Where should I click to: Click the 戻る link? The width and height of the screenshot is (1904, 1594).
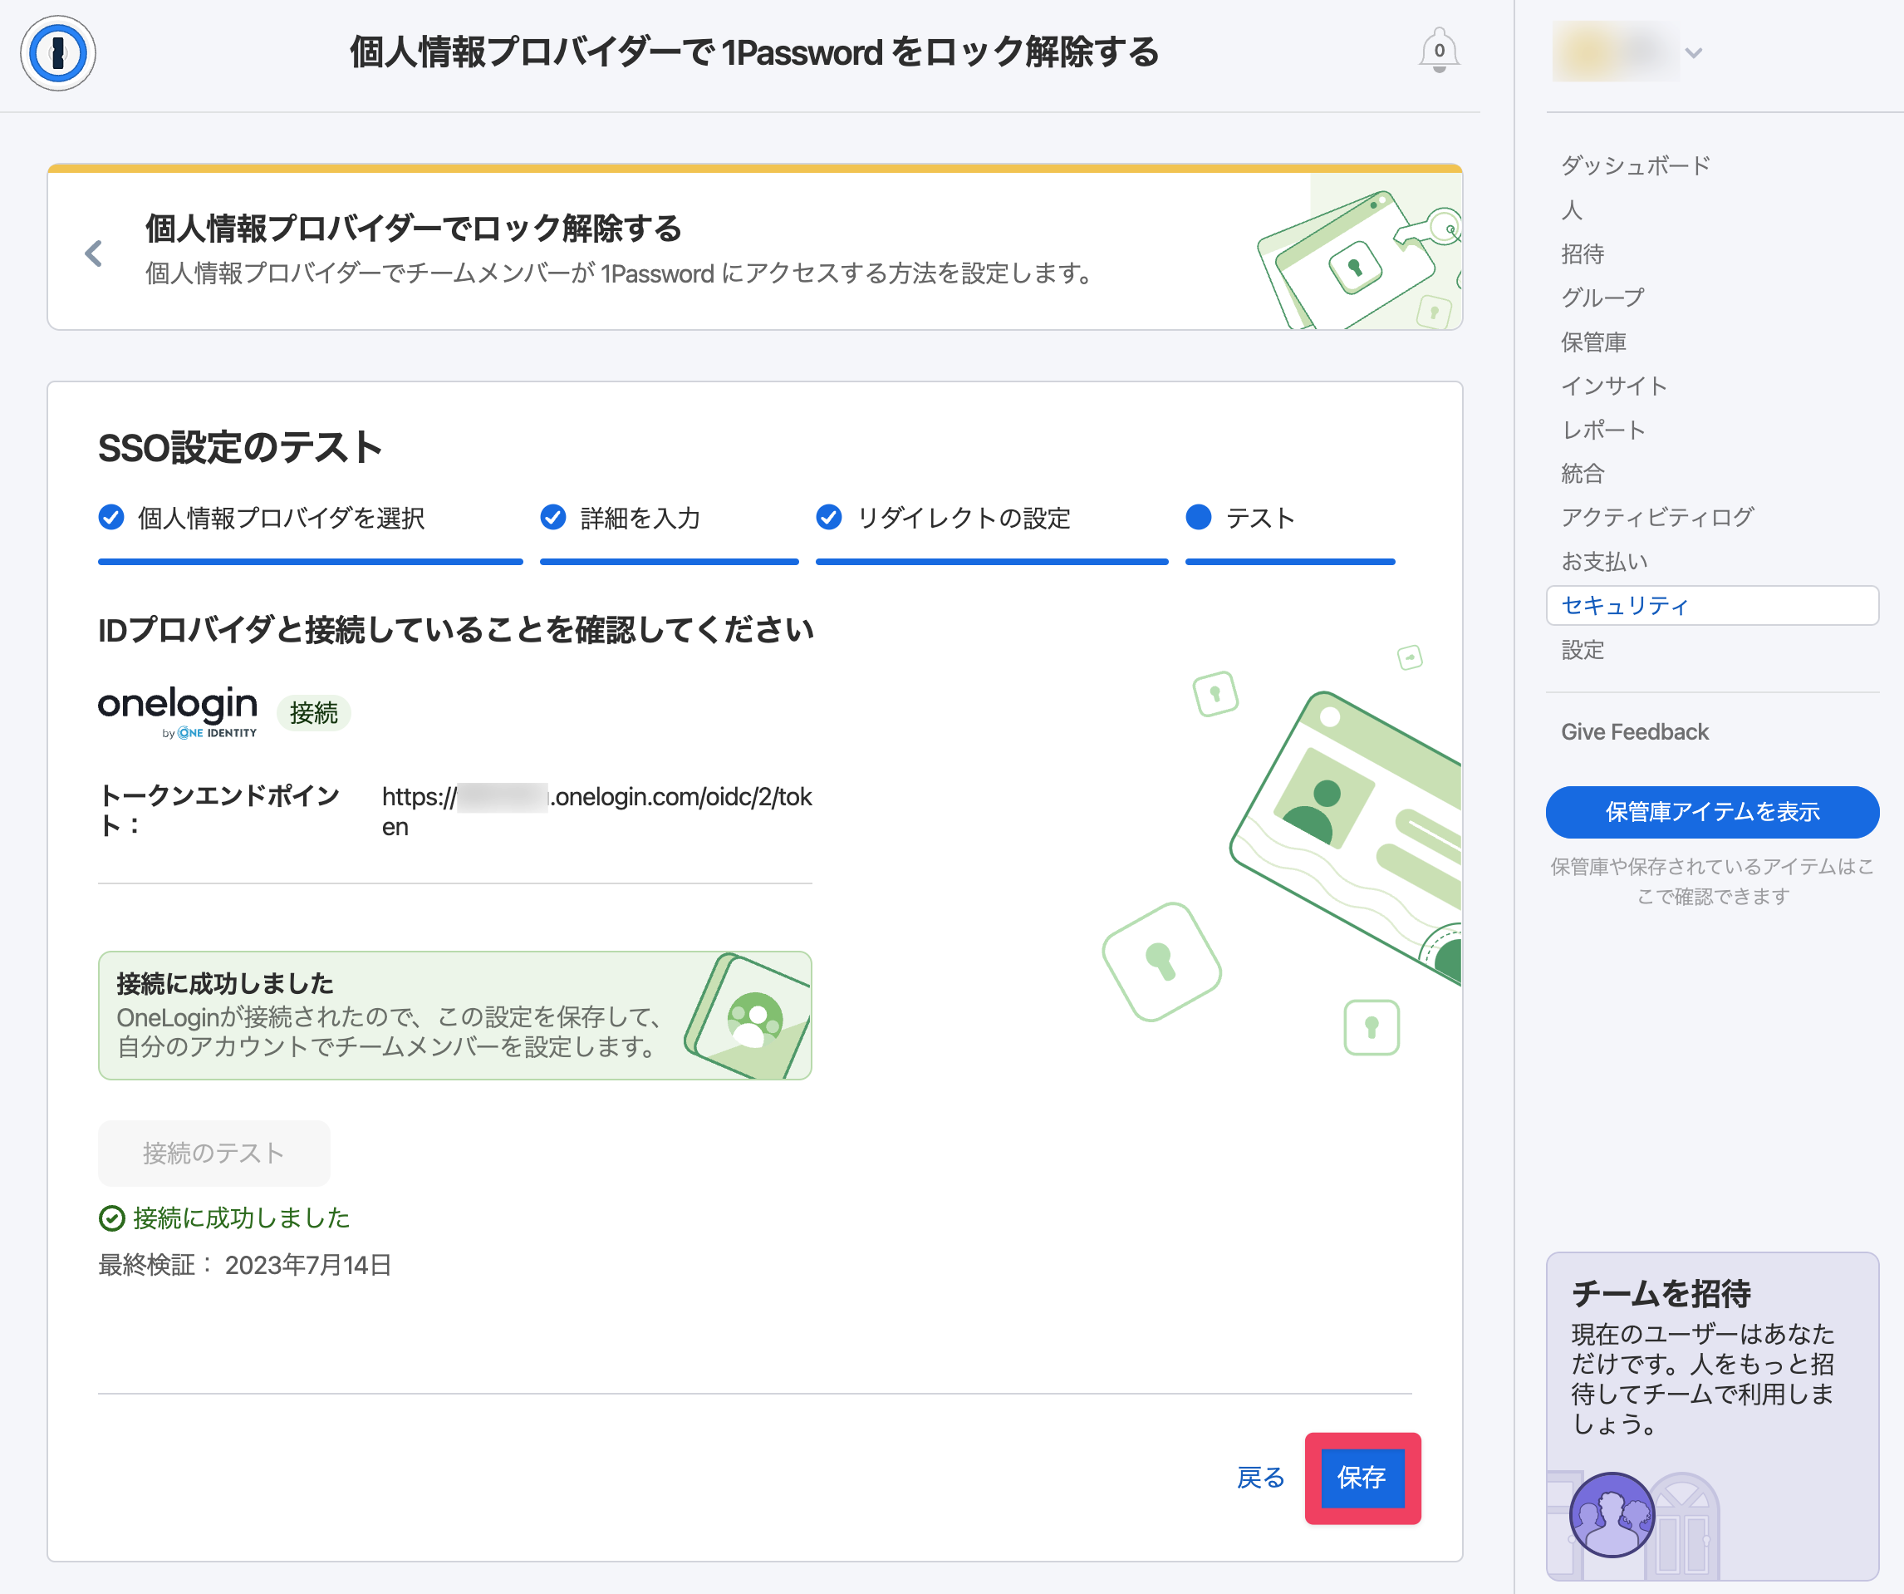click(1260, 1478)
